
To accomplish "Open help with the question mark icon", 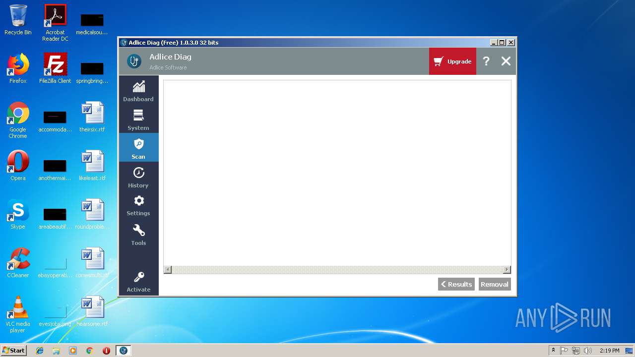I will click(x=486, y=61).
